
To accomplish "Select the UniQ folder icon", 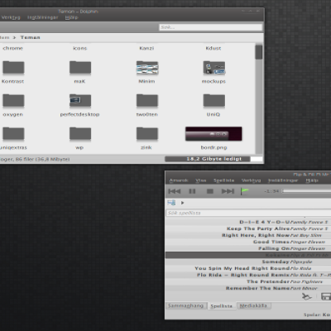I will pos(214,101).
